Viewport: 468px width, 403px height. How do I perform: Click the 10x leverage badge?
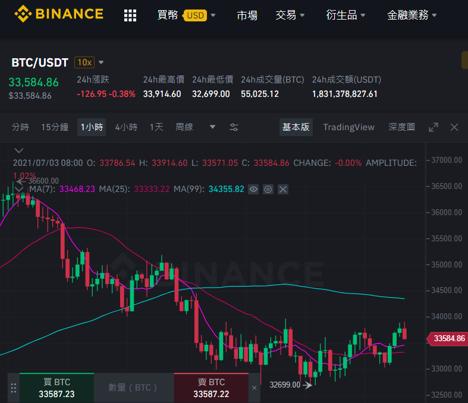click(84, 62)
